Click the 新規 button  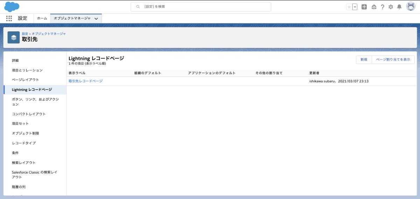[364, 60]
